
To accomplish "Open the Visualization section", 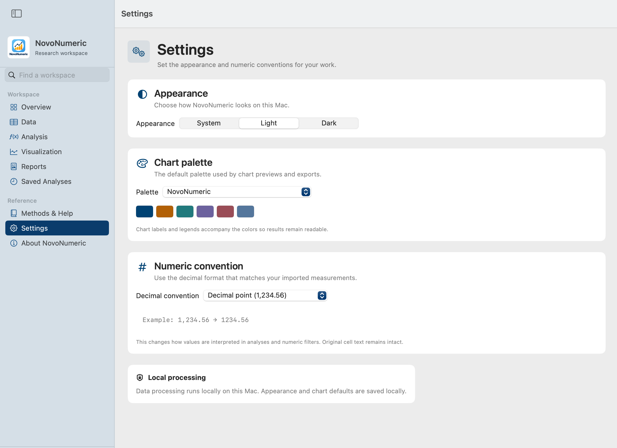I will [x=57, y=152].
